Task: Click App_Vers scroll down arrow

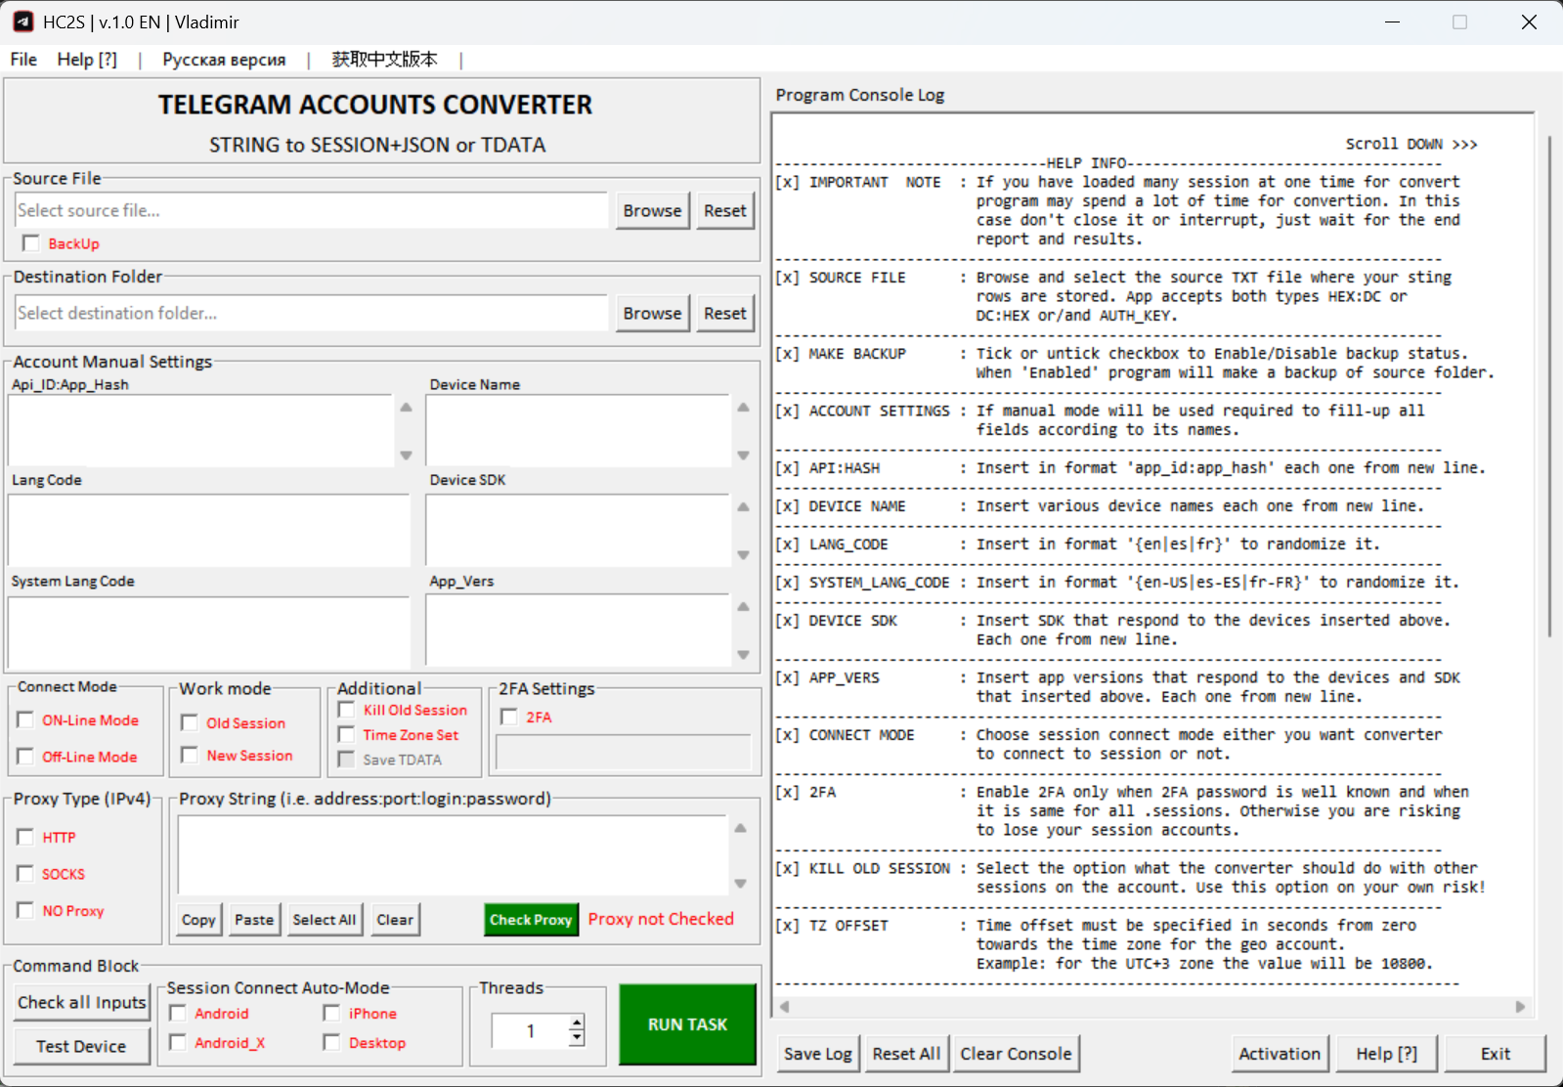Action: (743, 655)
